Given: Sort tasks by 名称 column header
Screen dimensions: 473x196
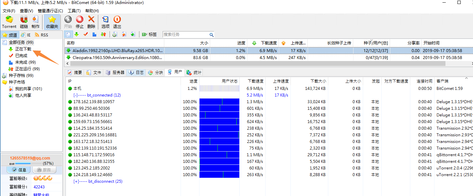Looking at the screenshot, I should pos(114,43).
